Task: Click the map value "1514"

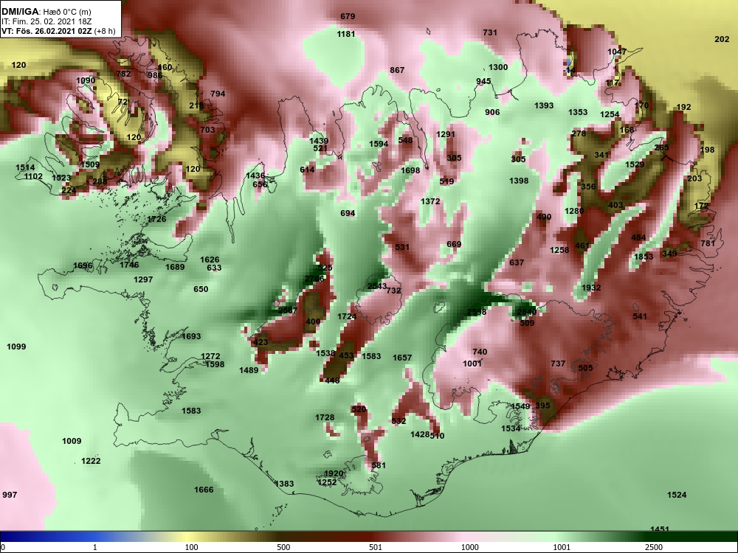Action: pos(25,168)
